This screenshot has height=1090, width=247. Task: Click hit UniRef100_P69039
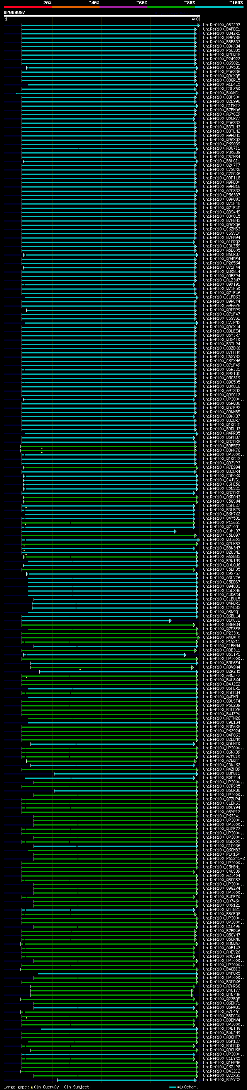tap(221, 144)
